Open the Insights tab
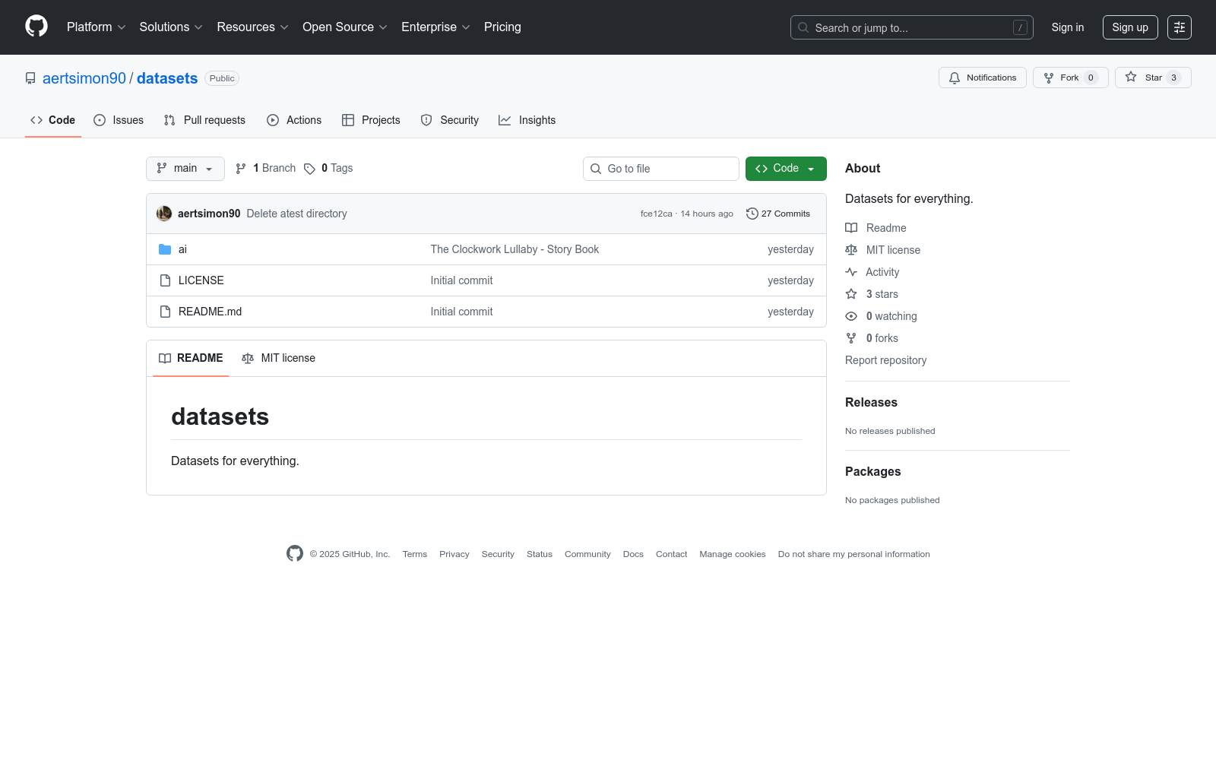 [x=527, y=120]
